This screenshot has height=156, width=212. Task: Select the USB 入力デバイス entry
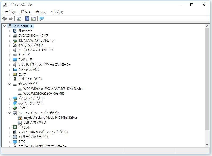(35, 122)
